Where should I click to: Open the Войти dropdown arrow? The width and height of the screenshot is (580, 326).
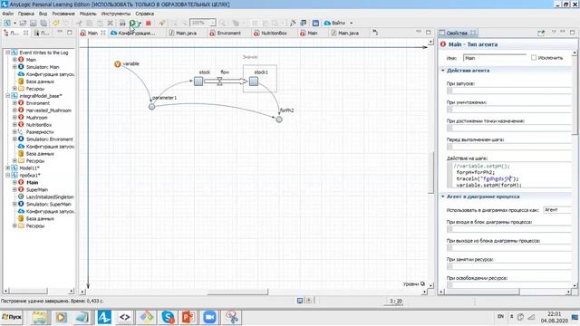(x=352, y=23)
